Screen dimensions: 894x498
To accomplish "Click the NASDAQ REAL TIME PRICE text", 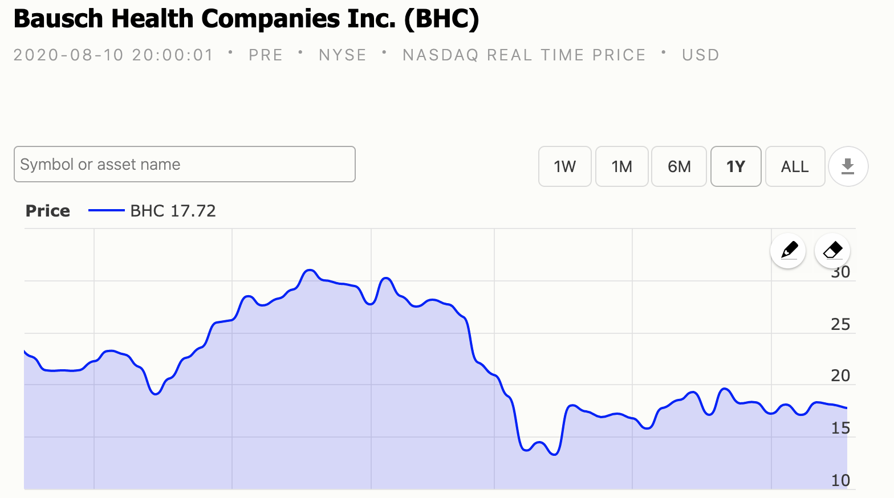I will (524, 55).
